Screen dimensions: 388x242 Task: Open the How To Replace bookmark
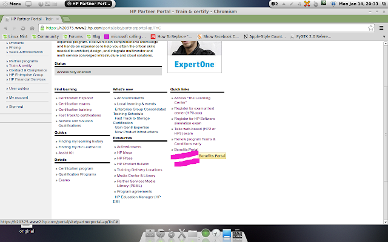pos(171,36)
